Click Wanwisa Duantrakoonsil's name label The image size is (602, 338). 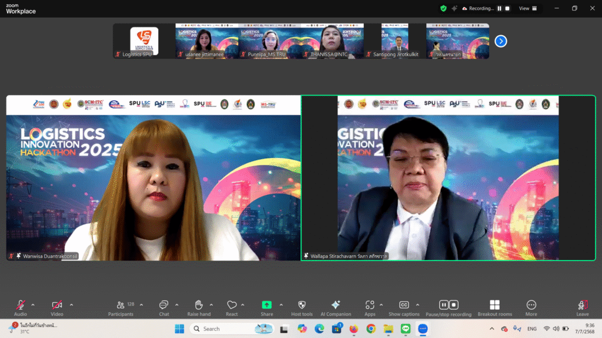click(50, 256)
